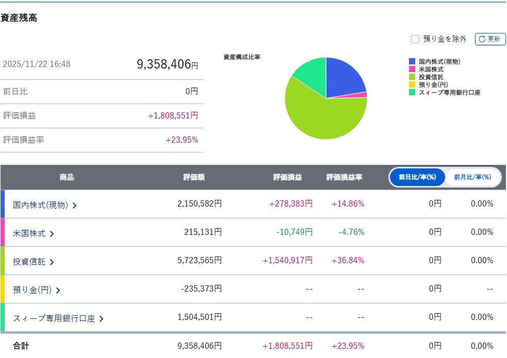Screen dimensions: 507x358
Task: Click blue 国内株式 legend color square
Action: click(x=412, y=62)
